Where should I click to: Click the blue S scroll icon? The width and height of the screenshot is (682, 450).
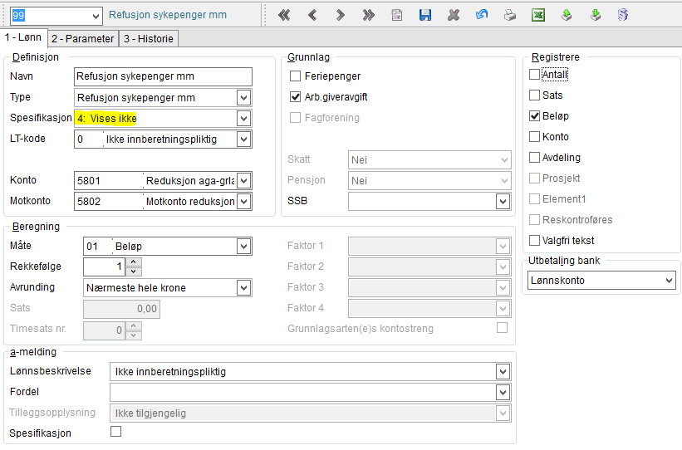click(623, 15)
